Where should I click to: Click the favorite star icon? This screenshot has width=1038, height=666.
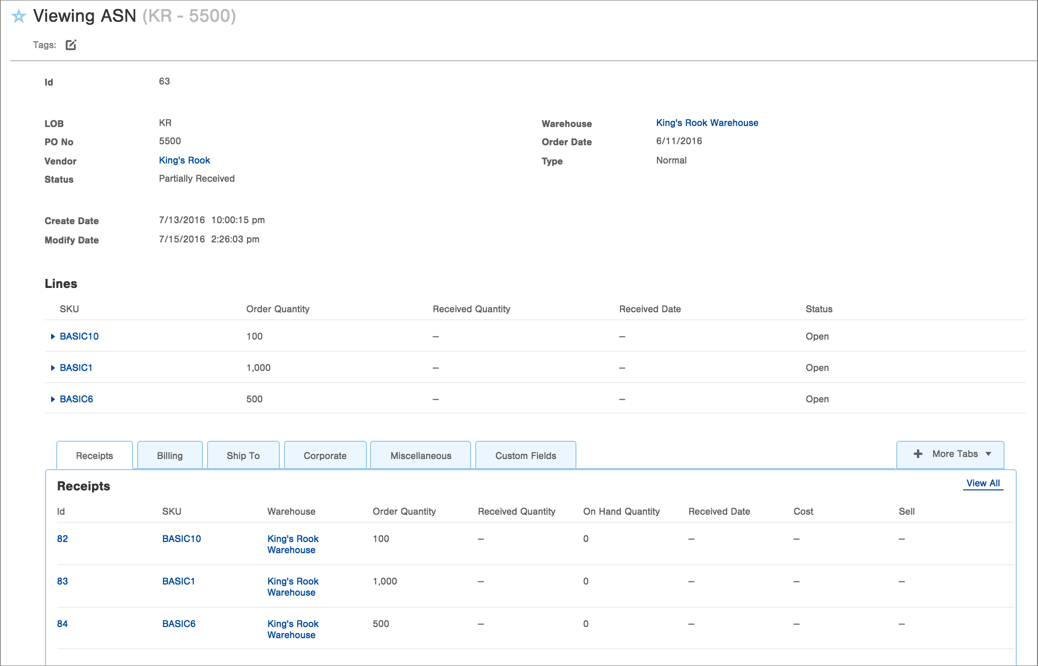pyautogui.click(x=19, y=17)
